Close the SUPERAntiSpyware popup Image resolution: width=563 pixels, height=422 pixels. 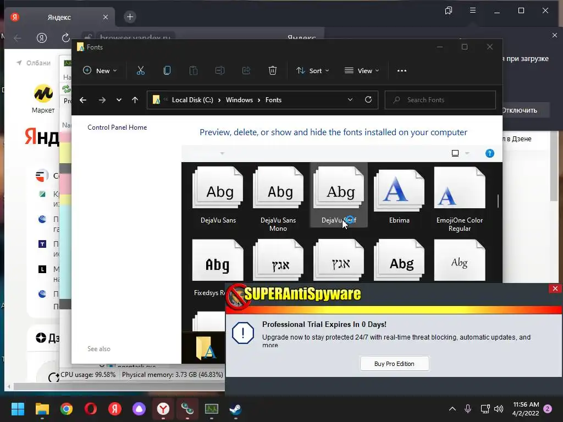(x=555, y=288)
